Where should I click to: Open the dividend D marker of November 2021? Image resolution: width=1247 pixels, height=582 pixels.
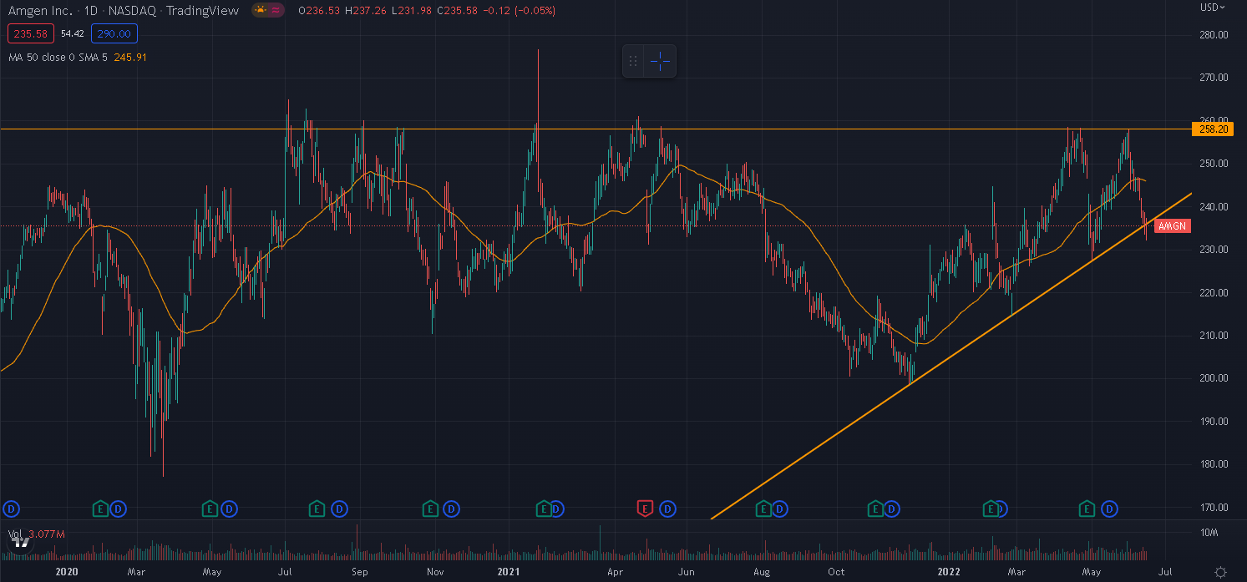pos(892,508)
